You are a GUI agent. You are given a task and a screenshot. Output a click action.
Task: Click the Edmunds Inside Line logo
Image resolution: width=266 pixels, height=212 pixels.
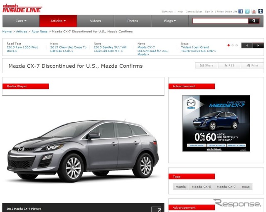[22, 8]
